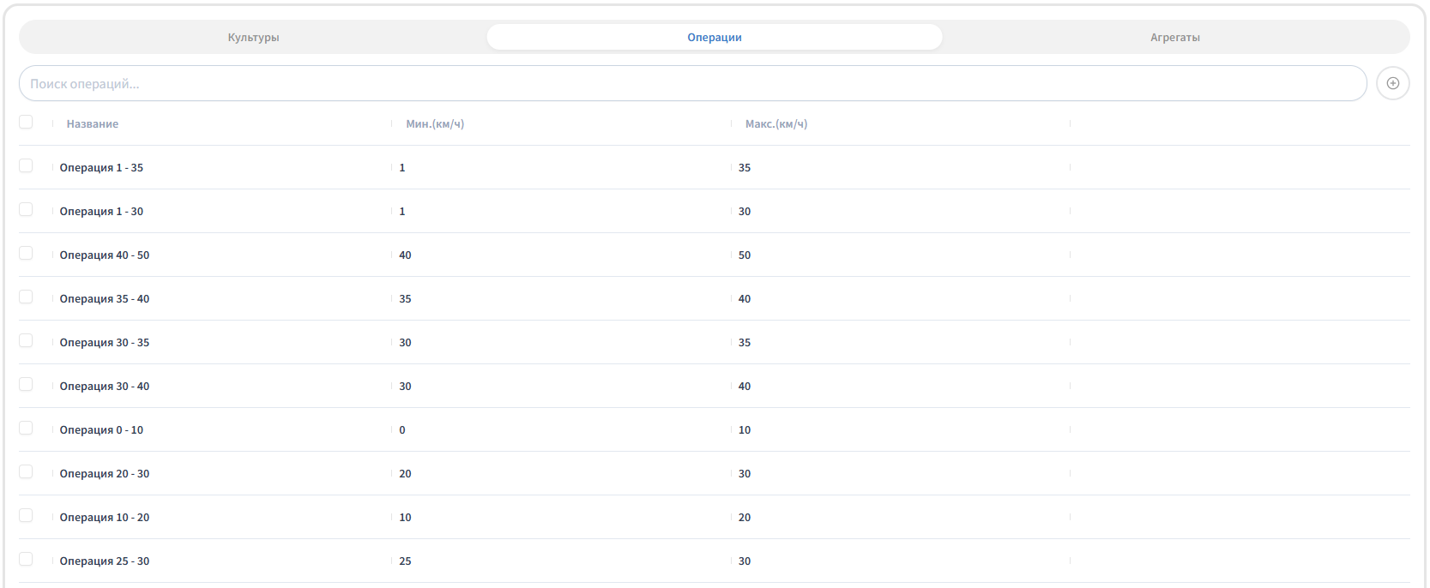Click the max speed value 50 cell

pyautogui.click(x=745, y=255)
